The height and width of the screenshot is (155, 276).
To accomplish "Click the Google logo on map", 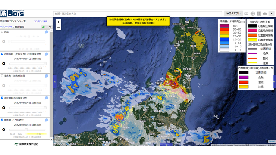I will [60, 144].
